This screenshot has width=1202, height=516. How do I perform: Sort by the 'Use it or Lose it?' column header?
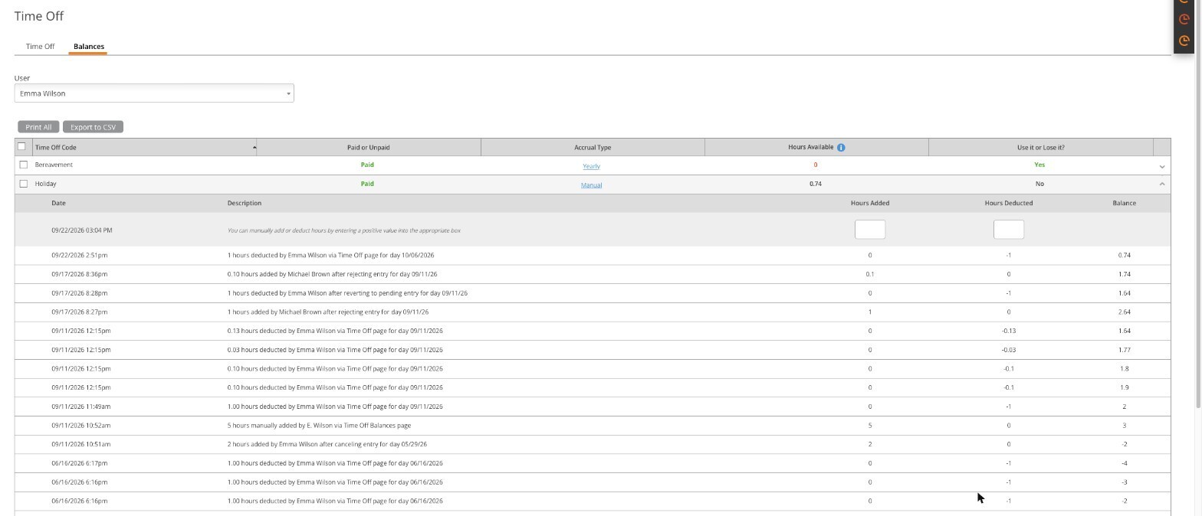(x=1039, y=147)
